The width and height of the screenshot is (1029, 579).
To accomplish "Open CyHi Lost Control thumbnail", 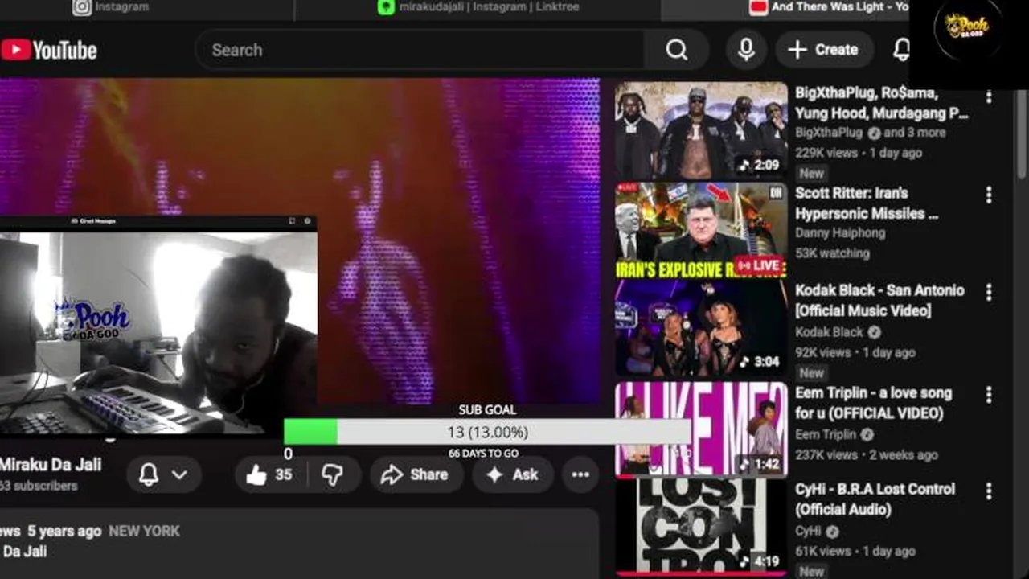I will (701, 527).
